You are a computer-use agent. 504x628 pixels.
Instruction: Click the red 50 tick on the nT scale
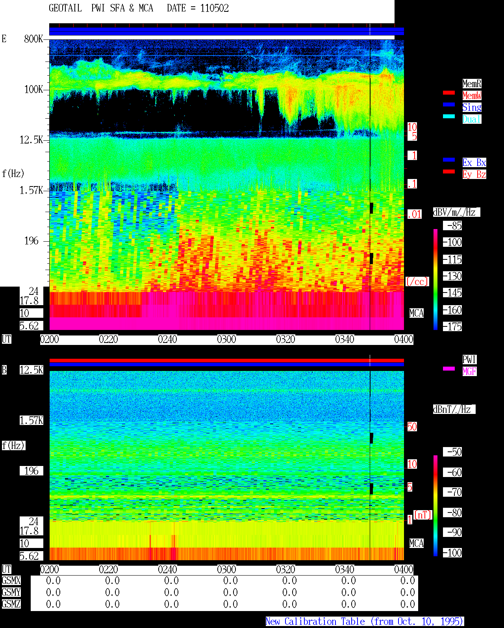tap(412, 427)
